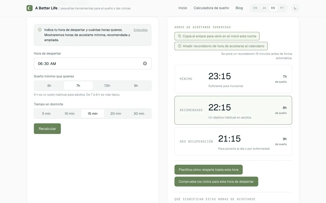This screenshot has width=326, height=203.
Task: Click the Hora de despertar time field
Action: pyautogui.click(x=93, y=63)
